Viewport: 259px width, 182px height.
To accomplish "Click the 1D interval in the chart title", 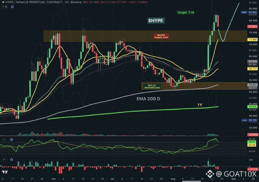I will [x=66, y=2].
